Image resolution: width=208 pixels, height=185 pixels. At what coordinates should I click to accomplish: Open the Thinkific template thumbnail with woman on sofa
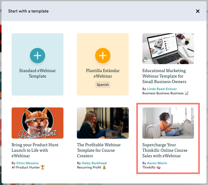168,123
